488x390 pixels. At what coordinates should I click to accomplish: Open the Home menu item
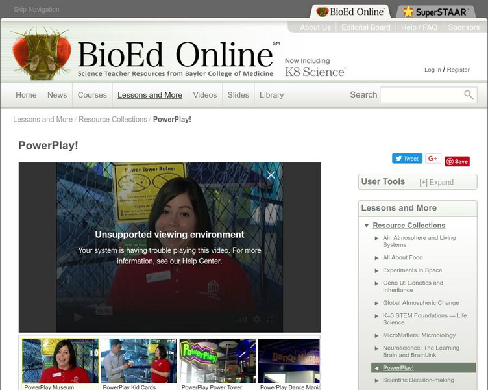(x=26, y=95)
